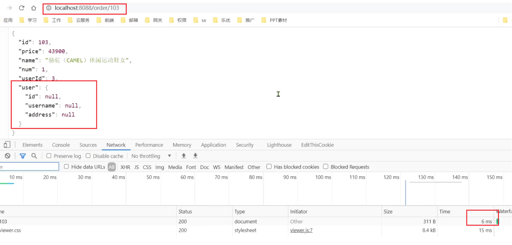
Task: Expand the 云服务 bookmark folder
Action: (79, 20)
